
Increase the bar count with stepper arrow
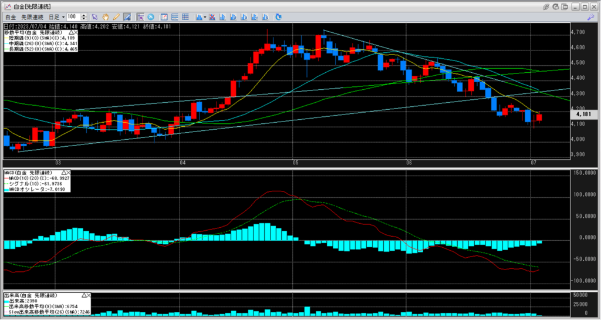click(86, 15)
